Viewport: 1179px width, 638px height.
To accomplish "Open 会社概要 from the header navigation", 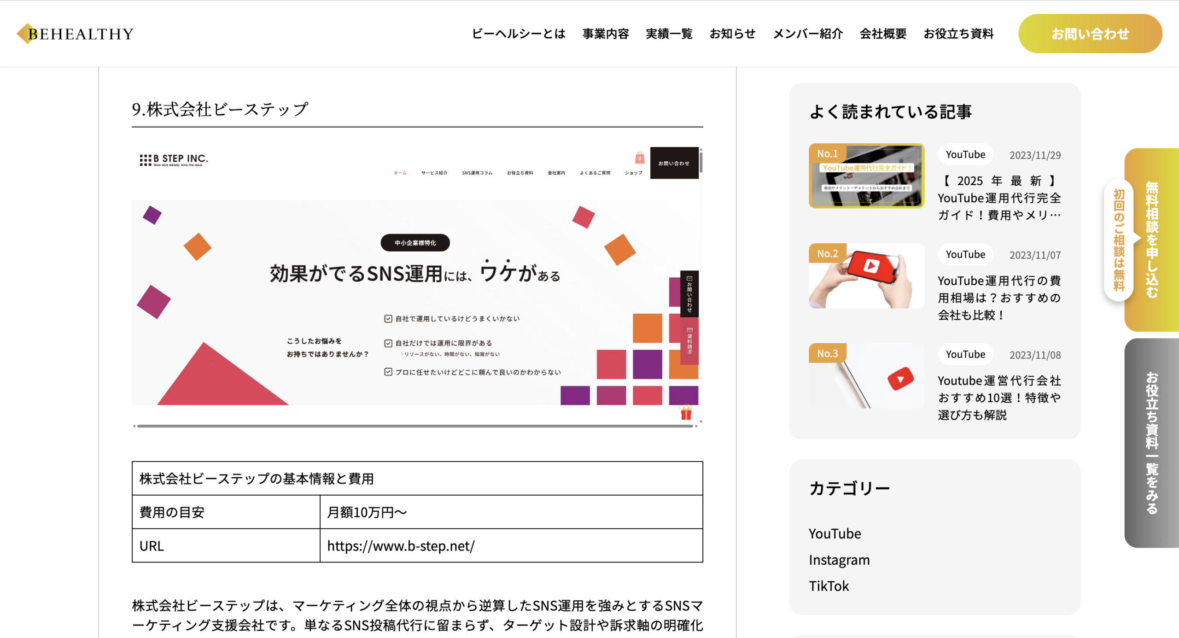I will point(883,34).
